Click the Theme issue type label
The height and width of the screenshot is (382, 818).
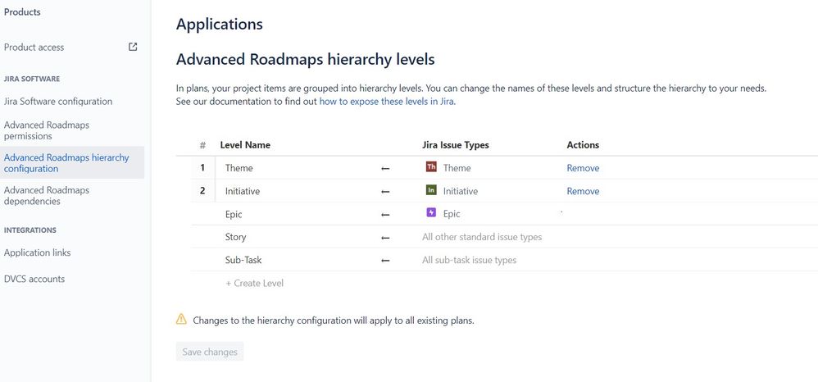click(x=457, y=168)
